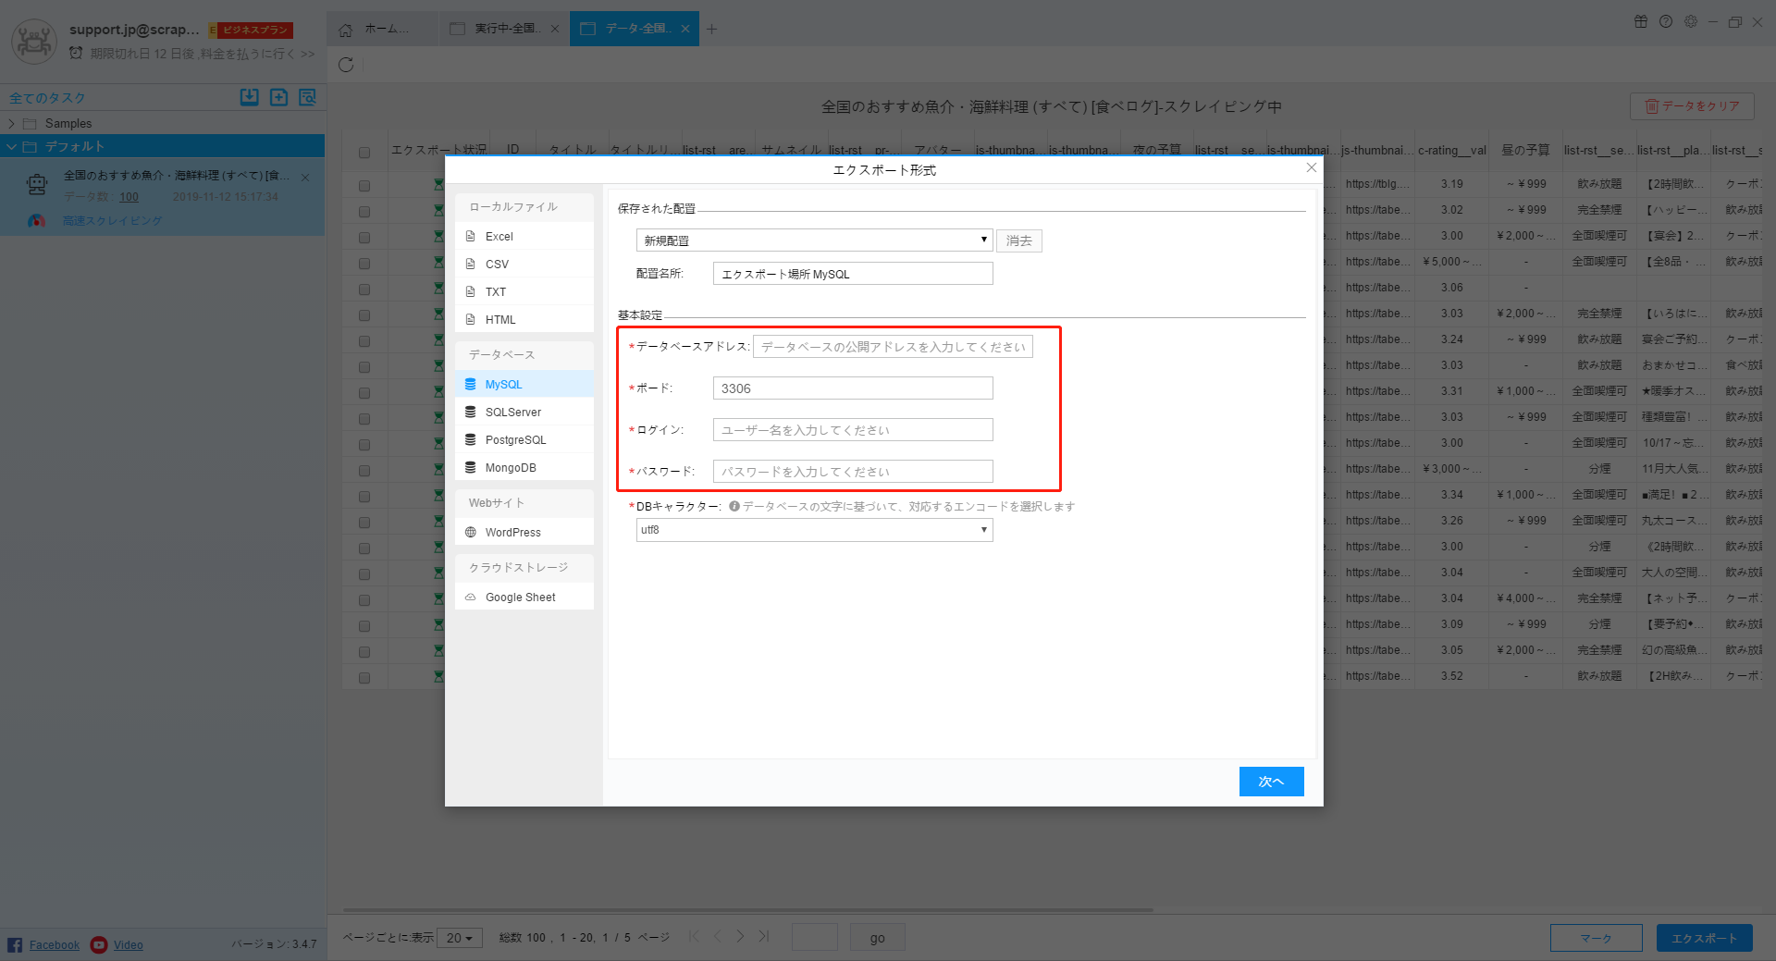
Task: Click the red Video play icon
Action: [x=99, y=944]
